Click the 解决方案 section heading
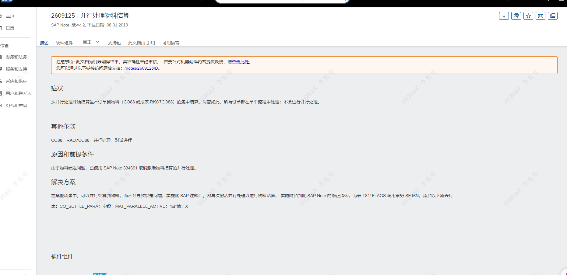The height and width of the screenshot is (275, 567). (x=63, y=182)
